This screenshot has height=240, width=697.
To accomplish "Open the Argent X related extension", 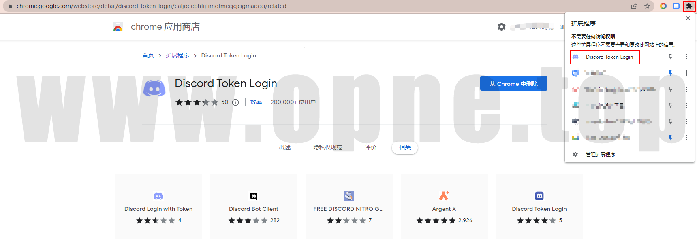I will (x=444, y=207).
